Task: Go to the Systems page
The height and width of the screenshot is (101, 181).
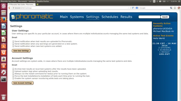Action: (x=77, y=17)
